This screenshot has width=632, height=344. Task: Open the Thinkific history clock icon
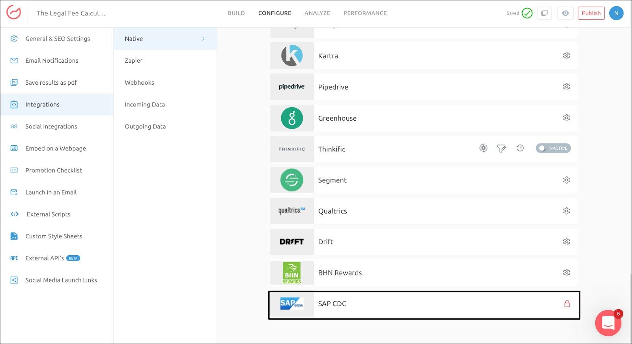tap(520, 148)
